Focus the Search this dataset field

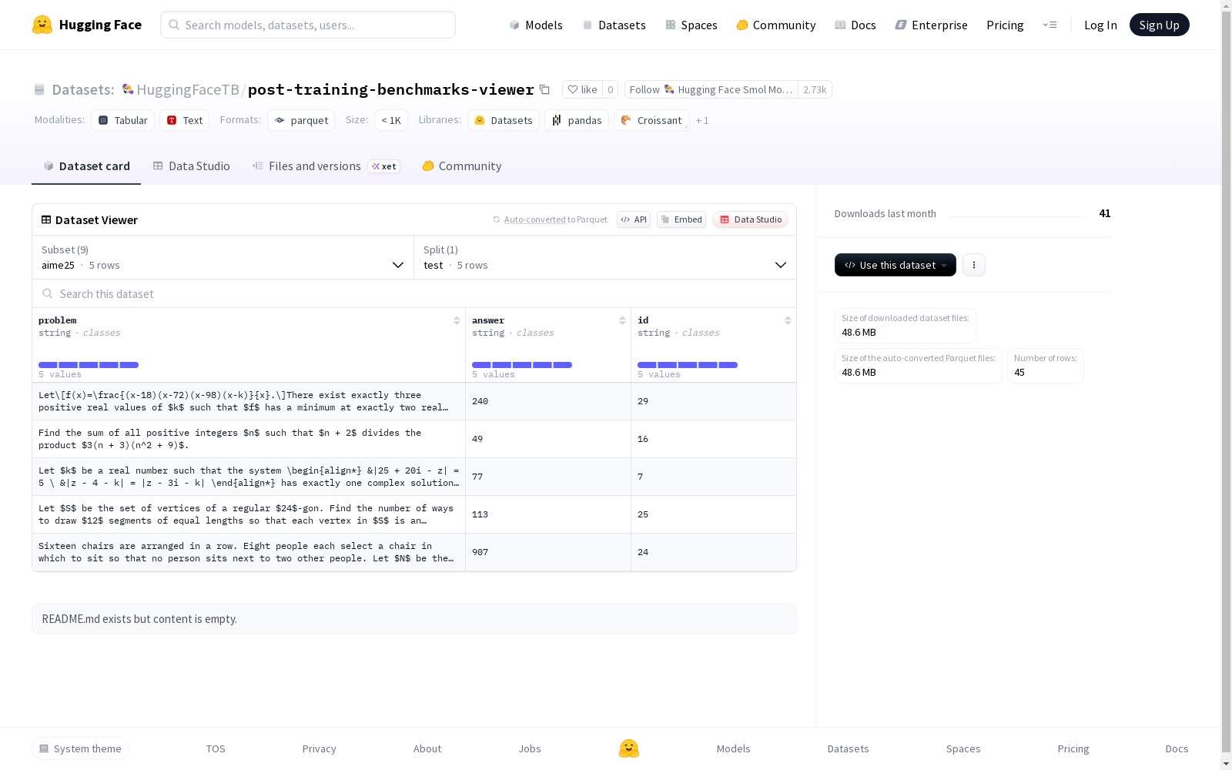point(414,293)
